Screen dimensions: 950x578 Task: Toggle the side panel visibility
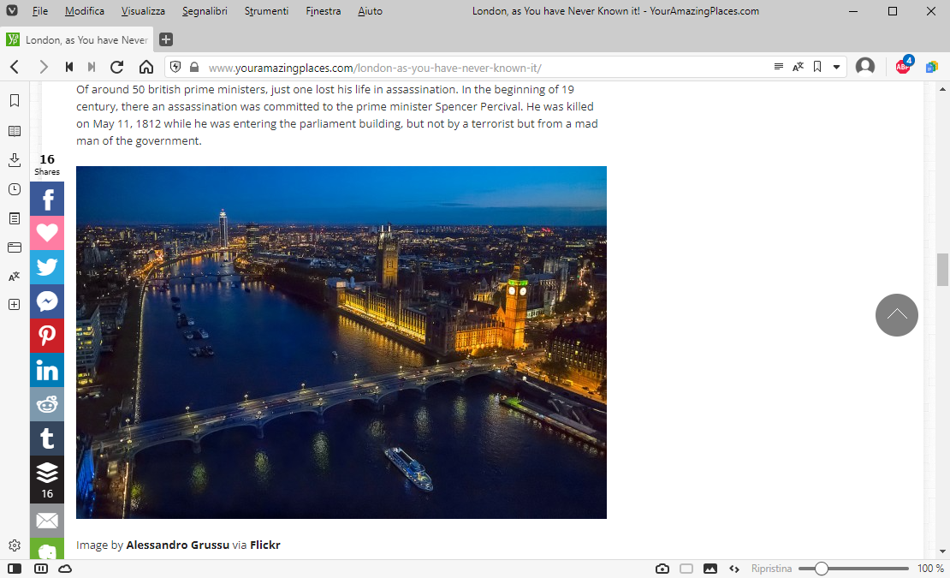point(15,569)
